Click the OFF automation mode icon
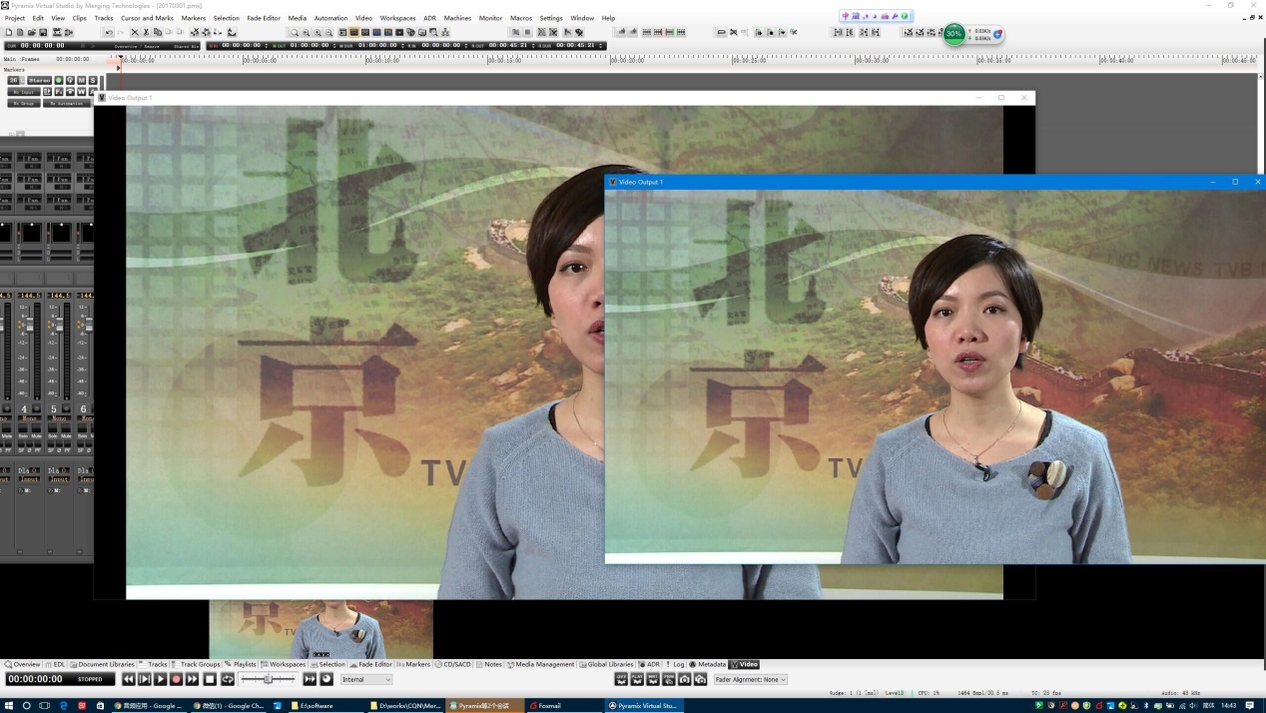Screen dimensions: 1266x713 [621, 679]
